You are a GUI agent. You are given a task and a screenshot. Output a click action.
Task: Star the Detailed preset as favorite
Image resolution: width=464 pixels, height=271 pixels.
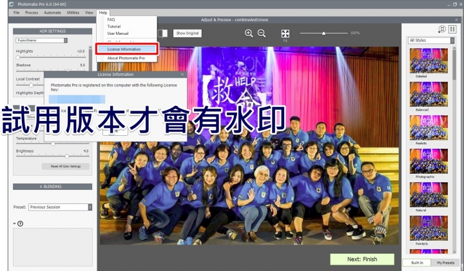pyautogui.click(x=412, y=76)
